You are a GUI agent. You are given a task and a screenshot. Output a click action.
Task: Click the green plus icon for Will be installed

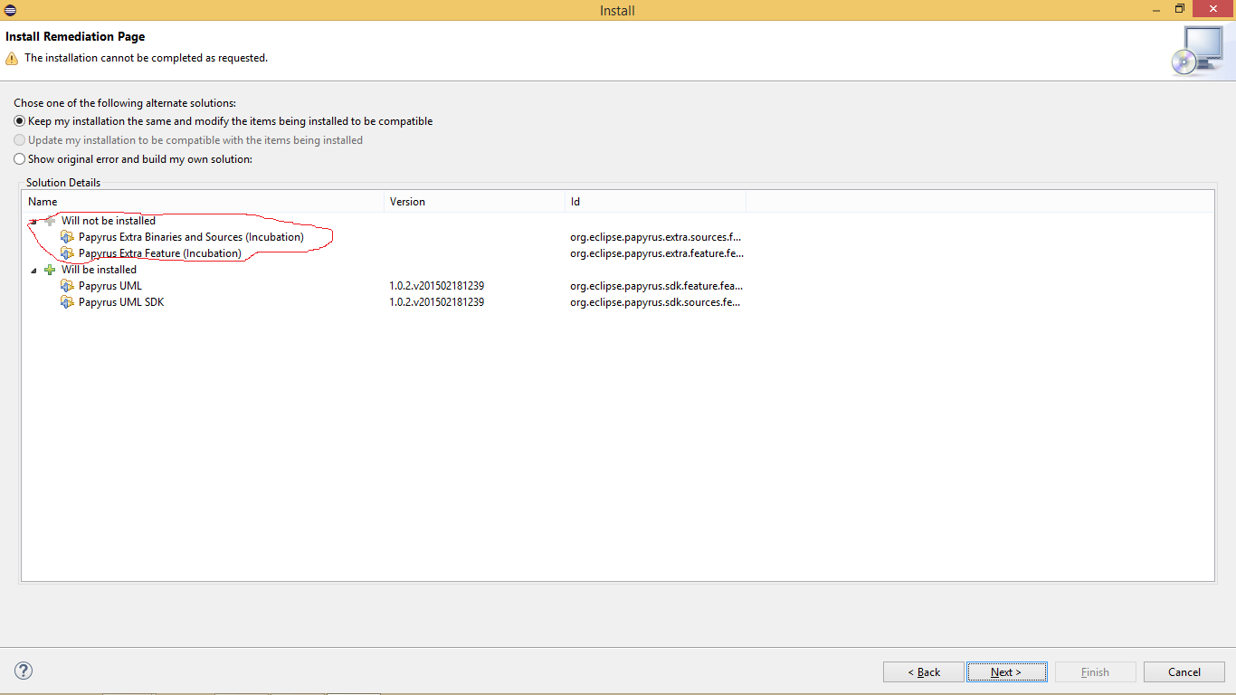tap(50, 270)
